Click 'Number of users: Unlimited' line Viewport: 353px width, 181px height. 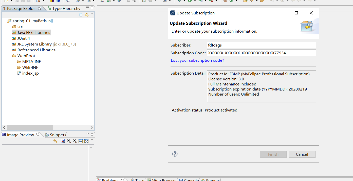(234, 94)
